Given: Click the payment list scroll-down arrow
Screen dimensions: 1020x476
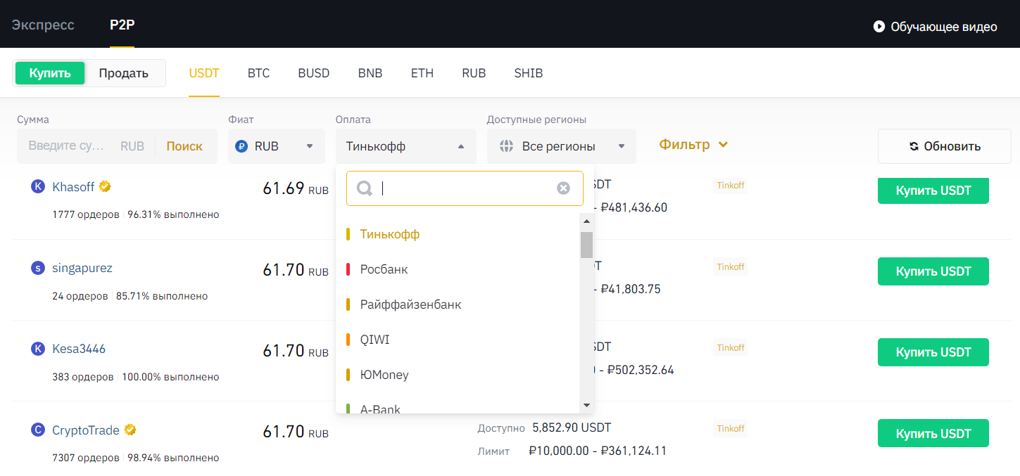Looking at the screenshot, I should pyautogui.click(x=586, y=405).
